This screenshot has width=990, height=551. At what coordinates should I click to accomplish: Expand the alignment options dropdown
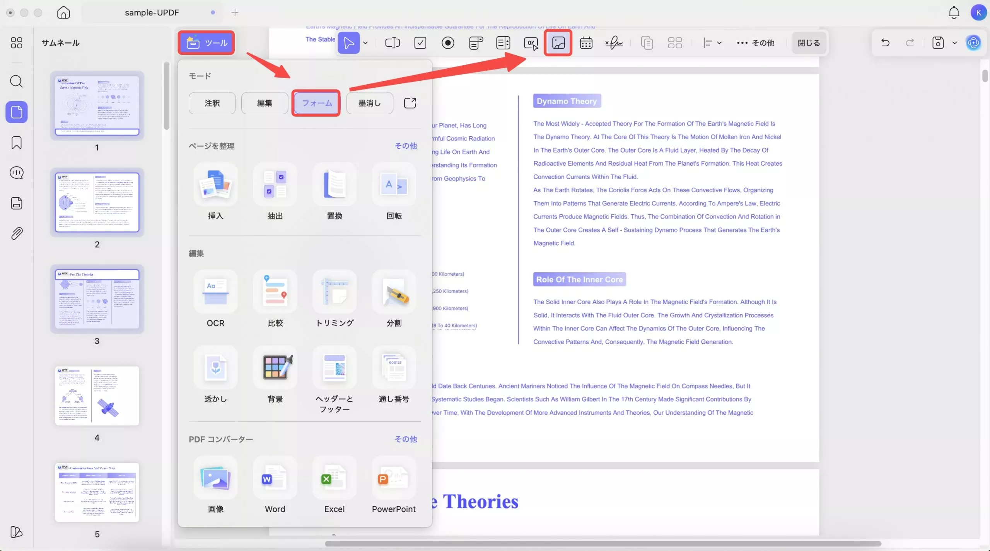click(x=719, y=43)
